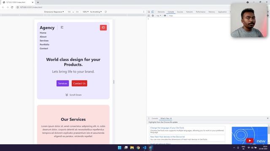This screenshot has width=270, height=151.
Task: Click the red Contact Us button
Action: (79, 83)
